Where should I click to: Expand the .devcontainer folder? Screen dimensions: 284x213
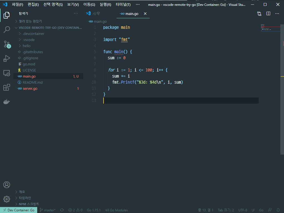(x=48, y=34)
